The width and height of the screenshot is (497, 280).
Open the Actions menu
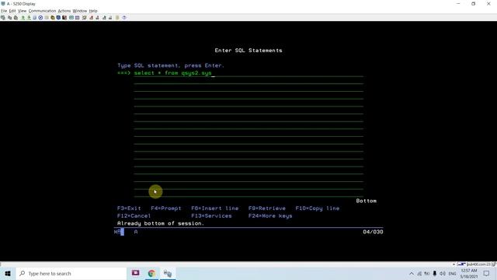tap(64, 11)
